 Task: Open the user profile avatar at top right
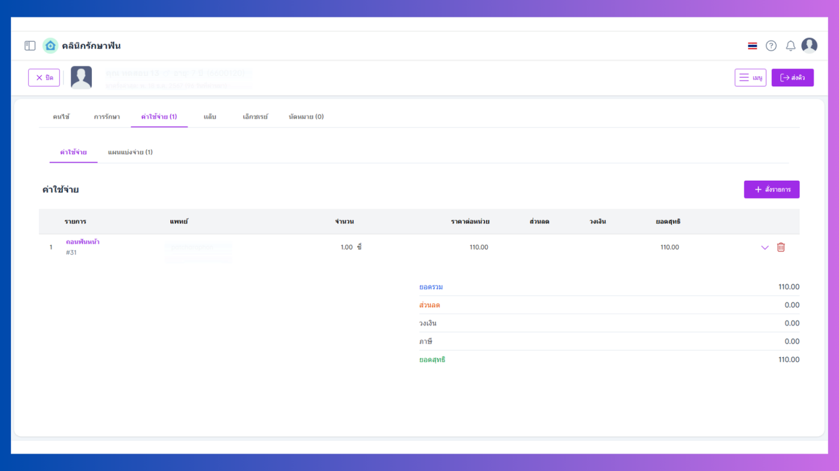tap(809, 45)
